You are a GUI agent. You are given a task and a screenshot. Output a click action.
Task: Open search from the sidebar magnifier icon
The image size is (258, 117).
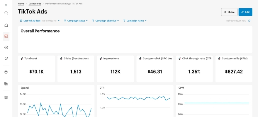point(6,13)
